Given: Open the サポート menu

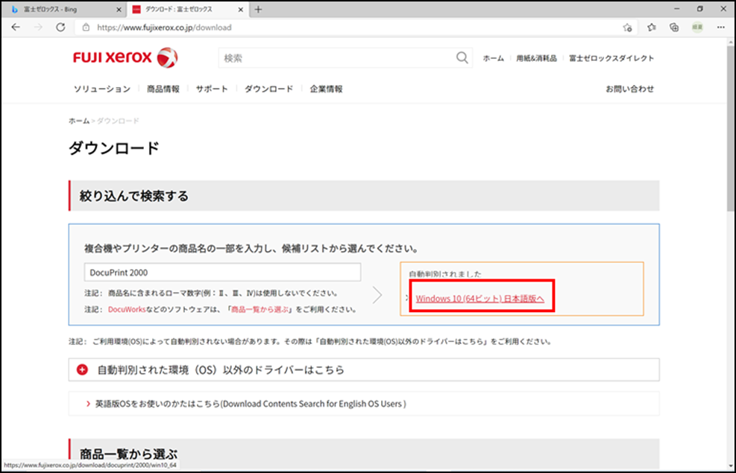Looking at the screenshot, I should coord(212,89).
